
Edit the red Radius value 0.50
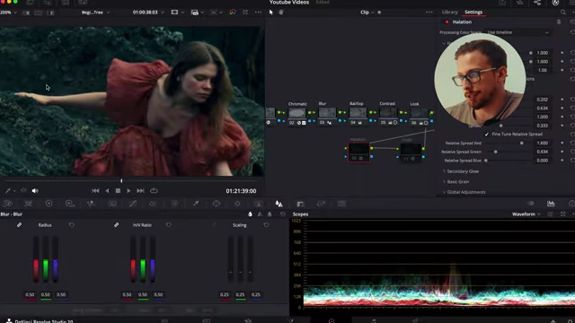pyautogui.click(x=30, y=294)
